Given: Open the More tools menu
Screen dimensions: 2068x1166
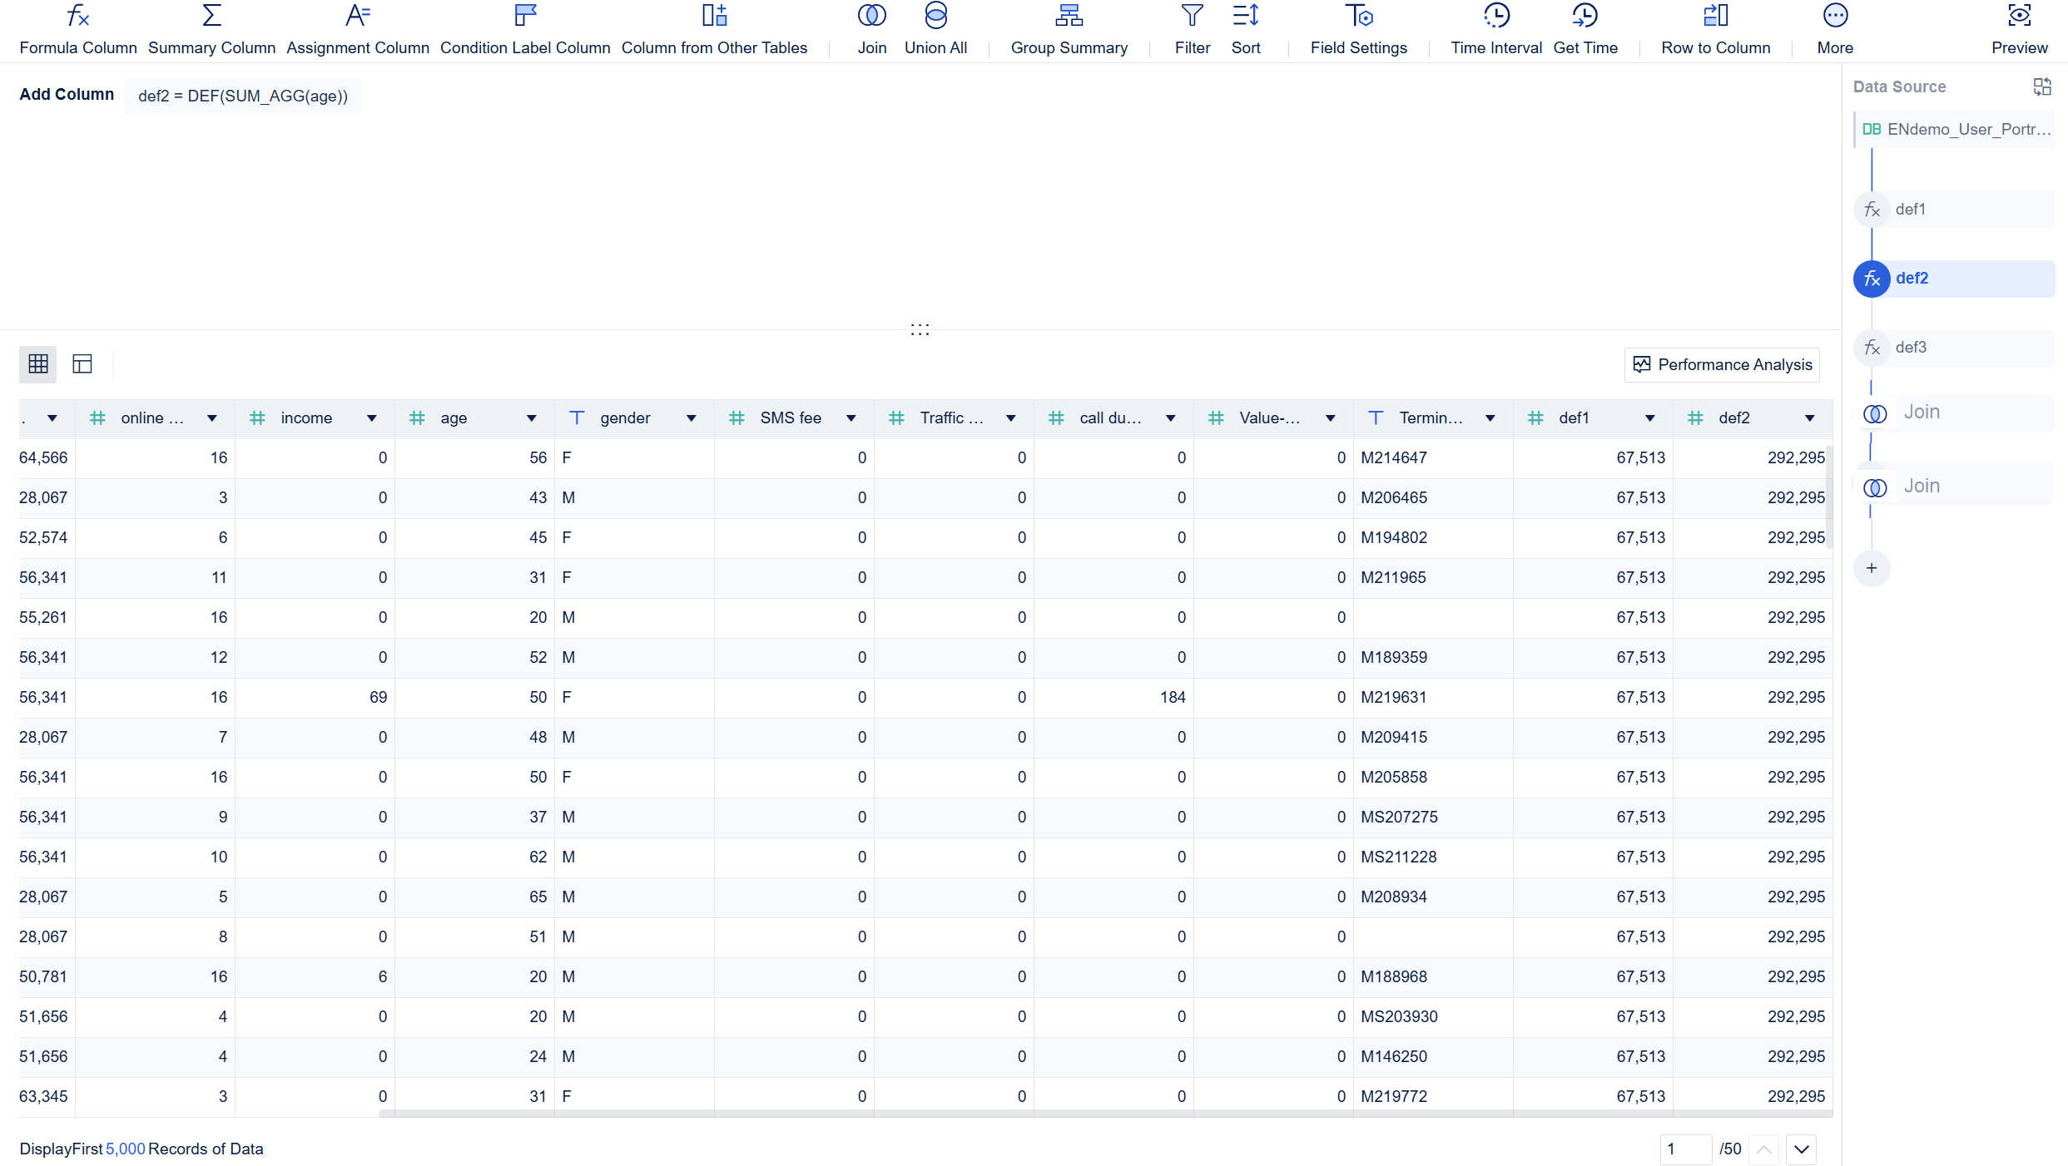Looking at the screenshot, I should click(x=1835, y=30).
